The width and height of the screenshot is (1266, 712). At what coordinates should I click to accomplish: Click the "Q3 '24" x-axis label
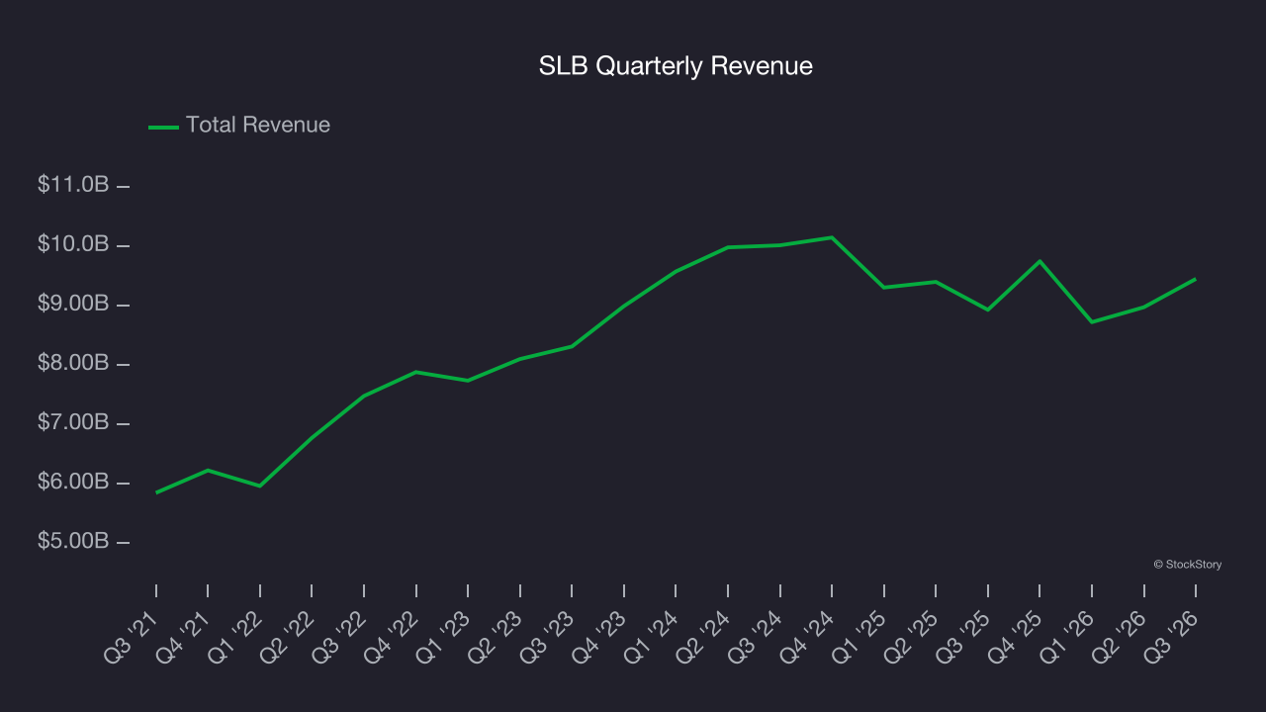pyautogui.click(x=756, y=637)
